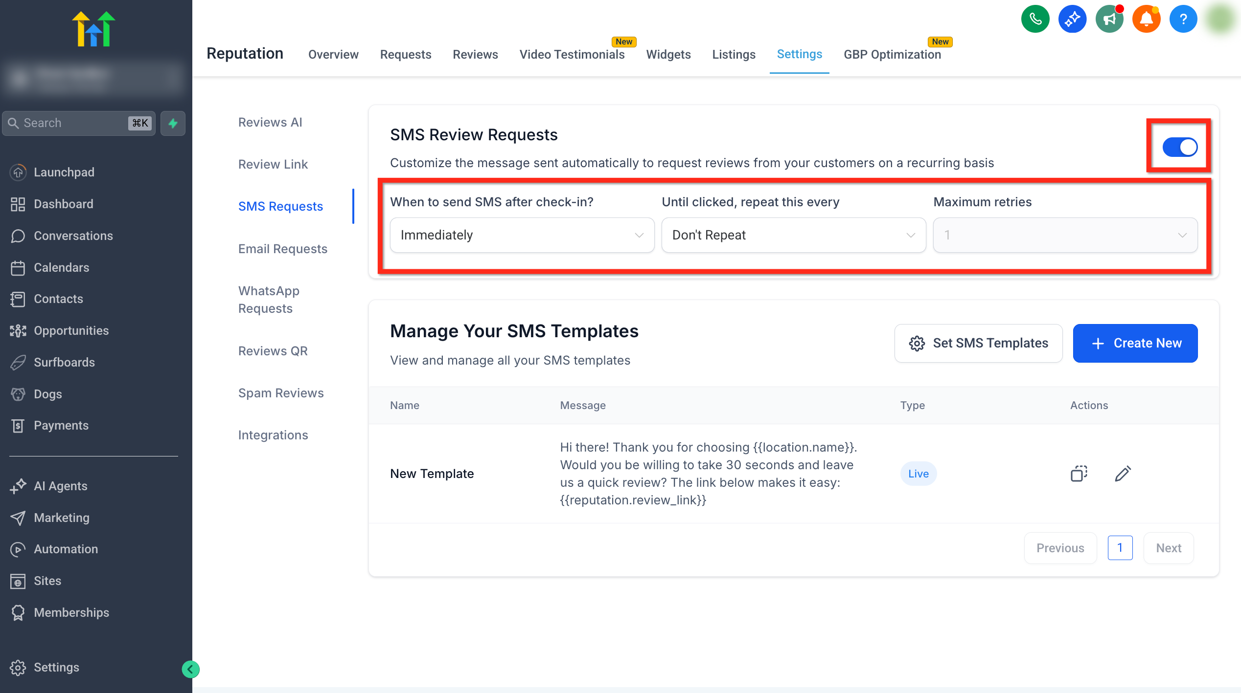Select Opportunities in the left sidebar
1241x693 pixels.
click(x=71, y=330)
